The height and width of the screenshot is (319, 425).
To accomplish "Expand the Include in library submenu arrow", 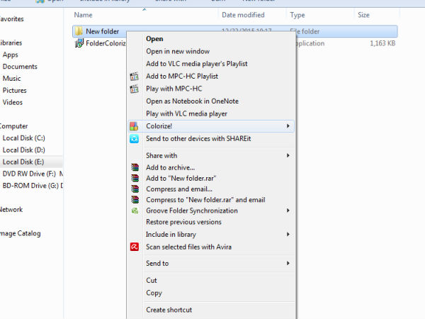I will click(288, 234).
